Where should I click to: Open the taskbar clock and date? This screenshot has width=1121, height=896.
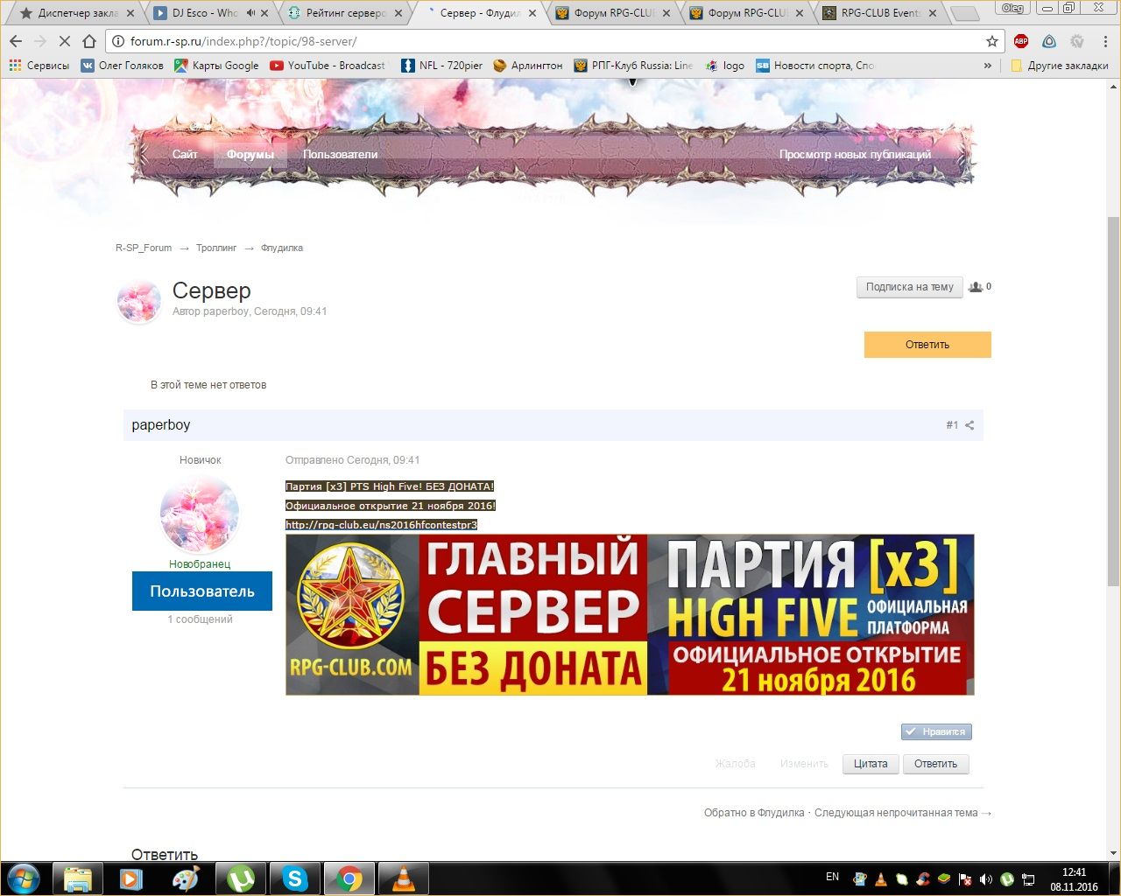[1074, 879]
